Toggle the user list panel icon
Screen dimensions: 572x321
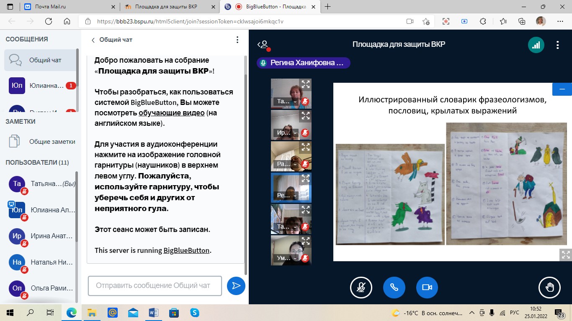pos(263,45)
